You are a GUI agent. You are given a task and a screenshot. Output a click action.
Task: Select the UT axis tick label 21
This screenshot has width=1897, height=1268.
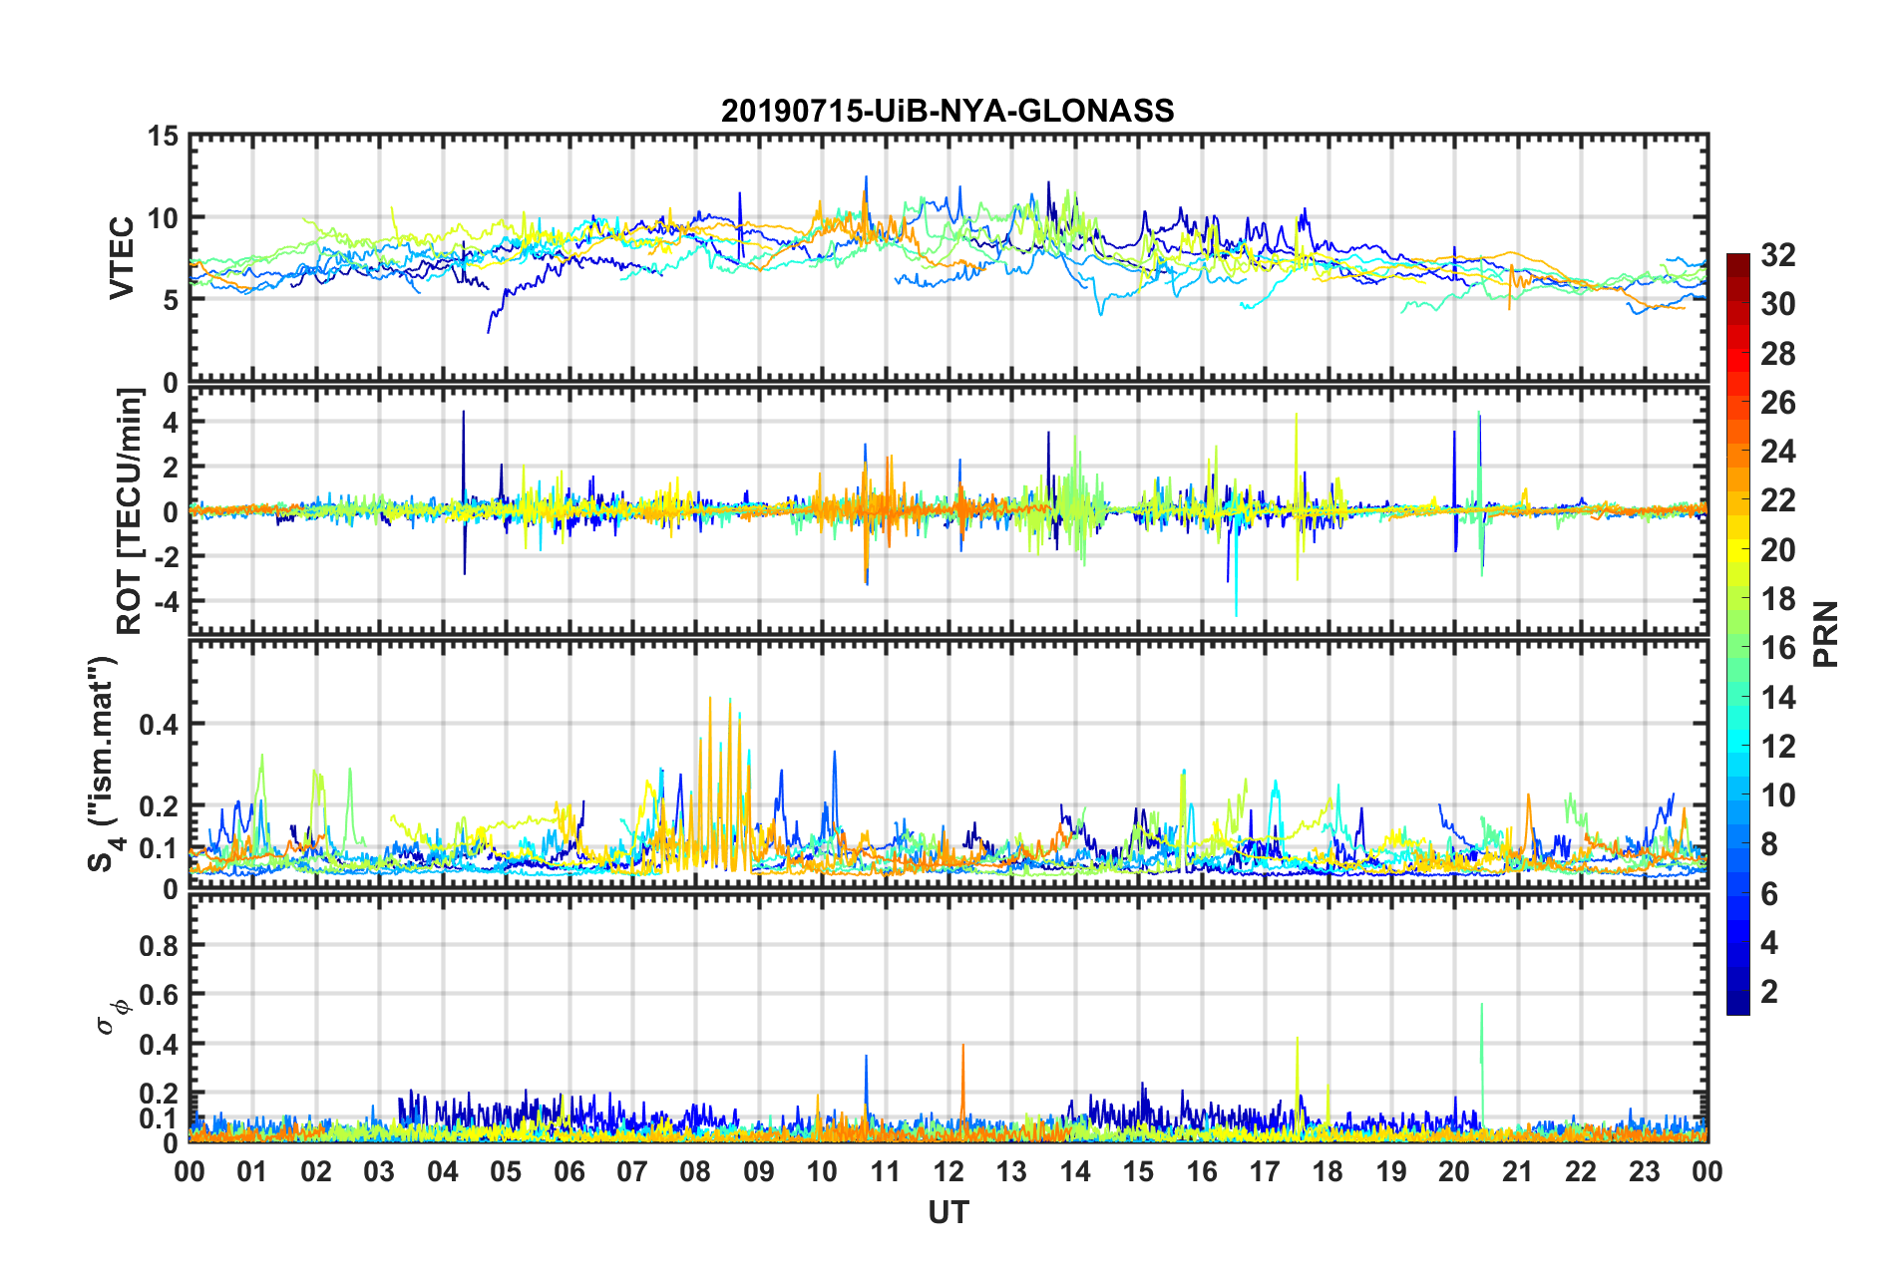coord(1518,1171)
